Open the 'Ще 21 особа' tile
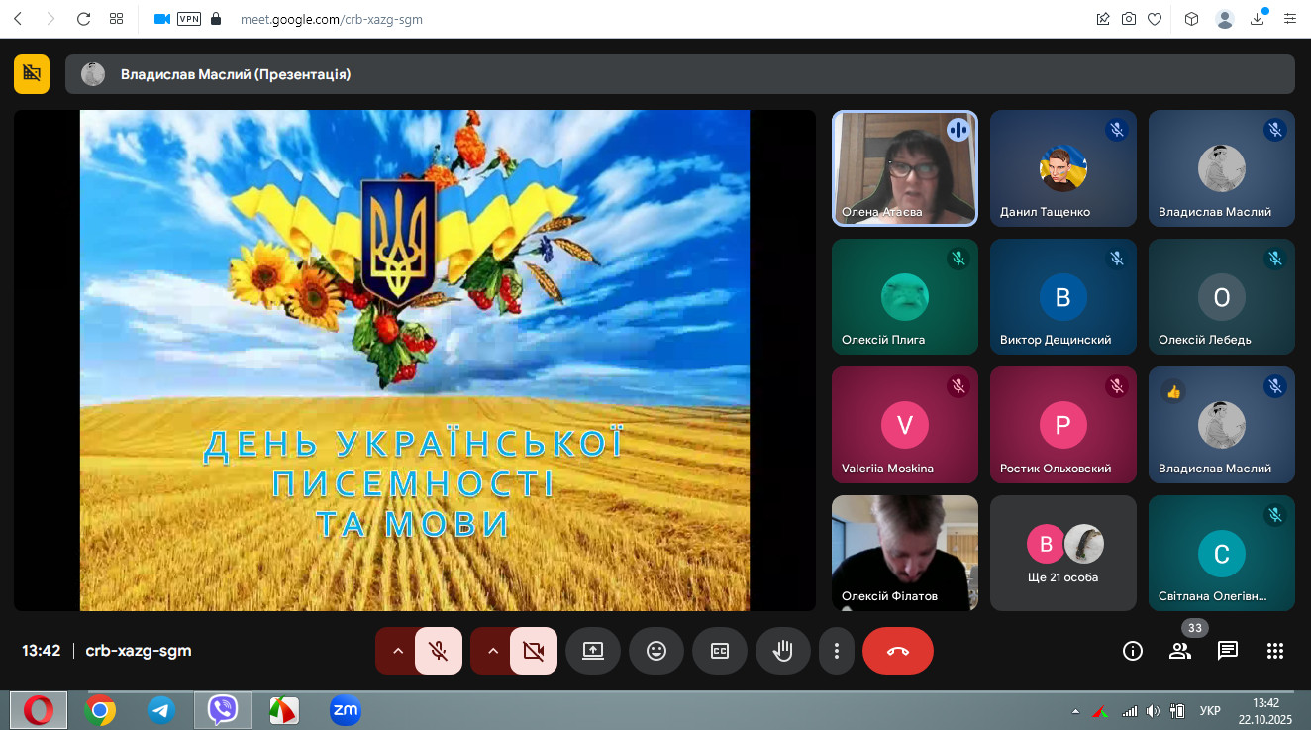Viewport: 1311px width, 730px height. (1062, 553)
